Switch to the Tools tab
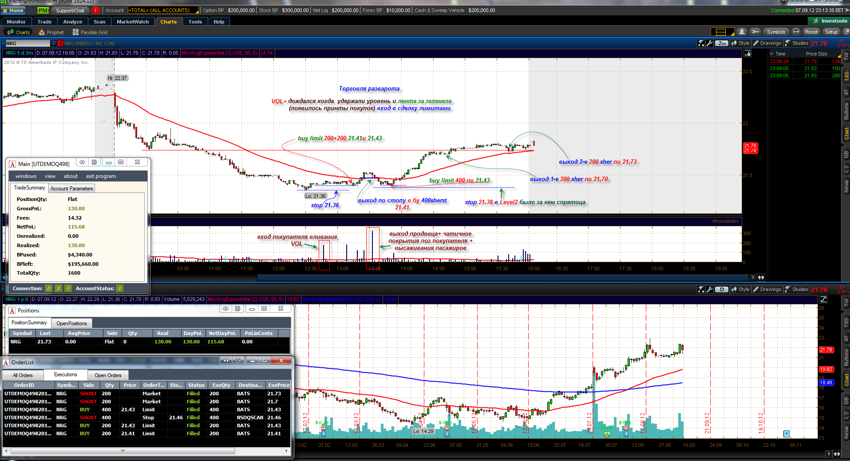This screenshot has height=461, width=850. click(x=195, y=22)
